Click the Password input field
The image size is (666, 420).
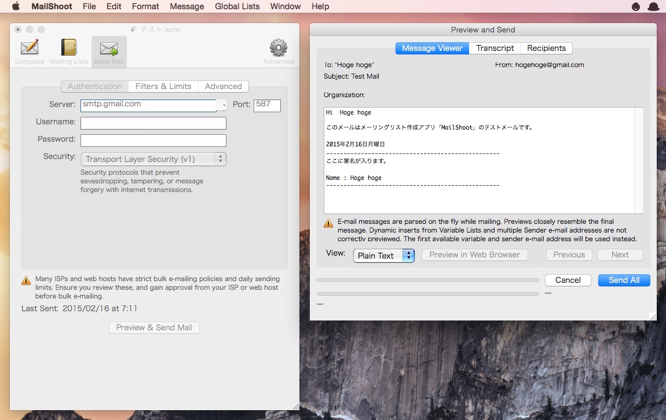153,141
